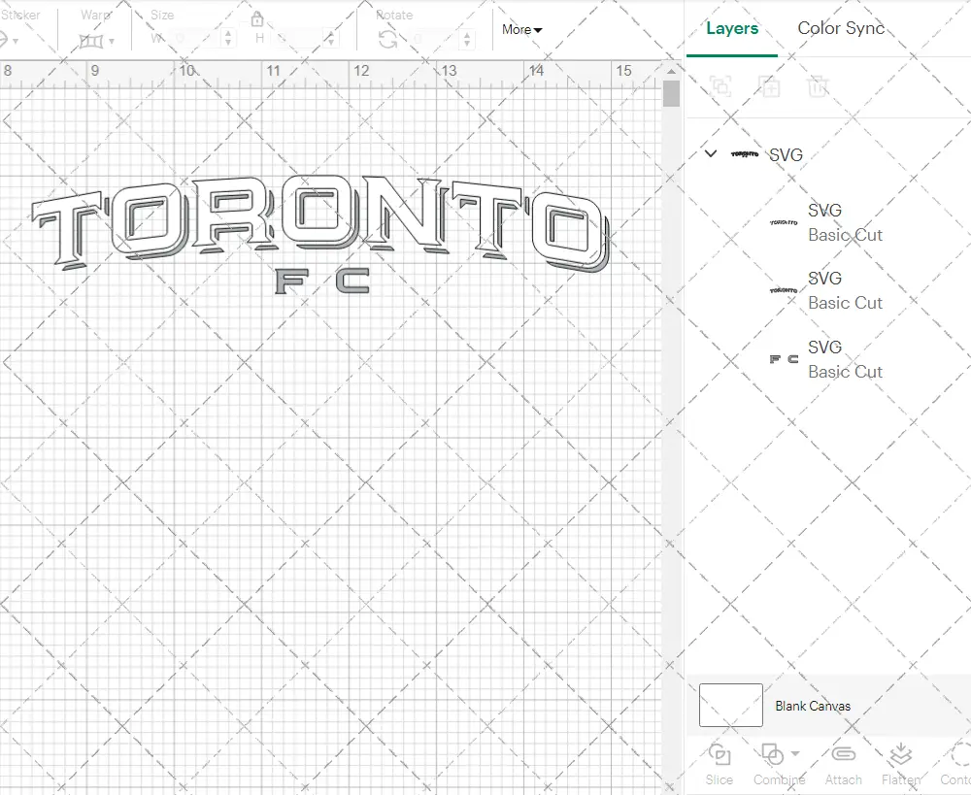Click the FC layer thumbnail
The height and width of the screenshot is (795, 971).
784,359
